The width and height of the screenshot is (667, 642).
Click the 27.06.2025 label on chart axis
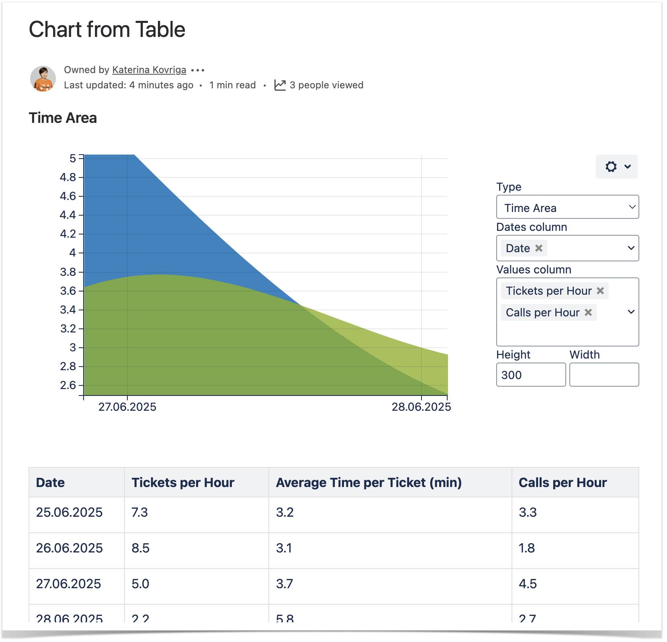(127, 407)
